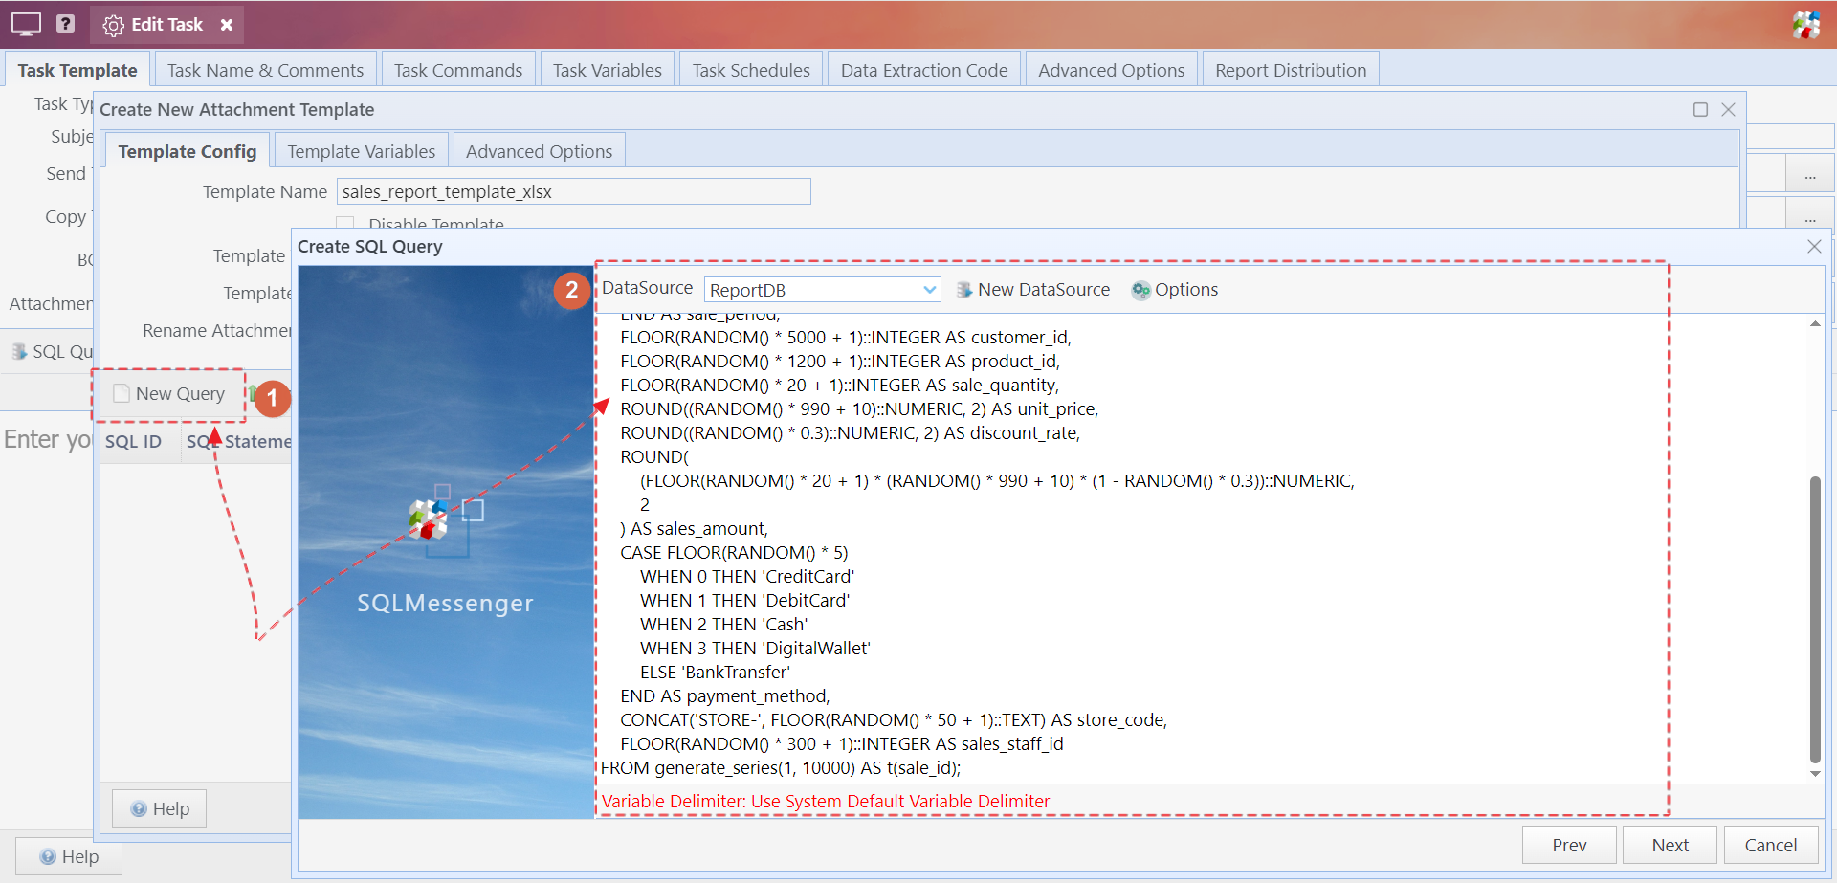This screenshot has height=883, width=1837.
Task: Click the 'AS discount_rate' line
Action: pyautogui.click(x=851, y=433)
